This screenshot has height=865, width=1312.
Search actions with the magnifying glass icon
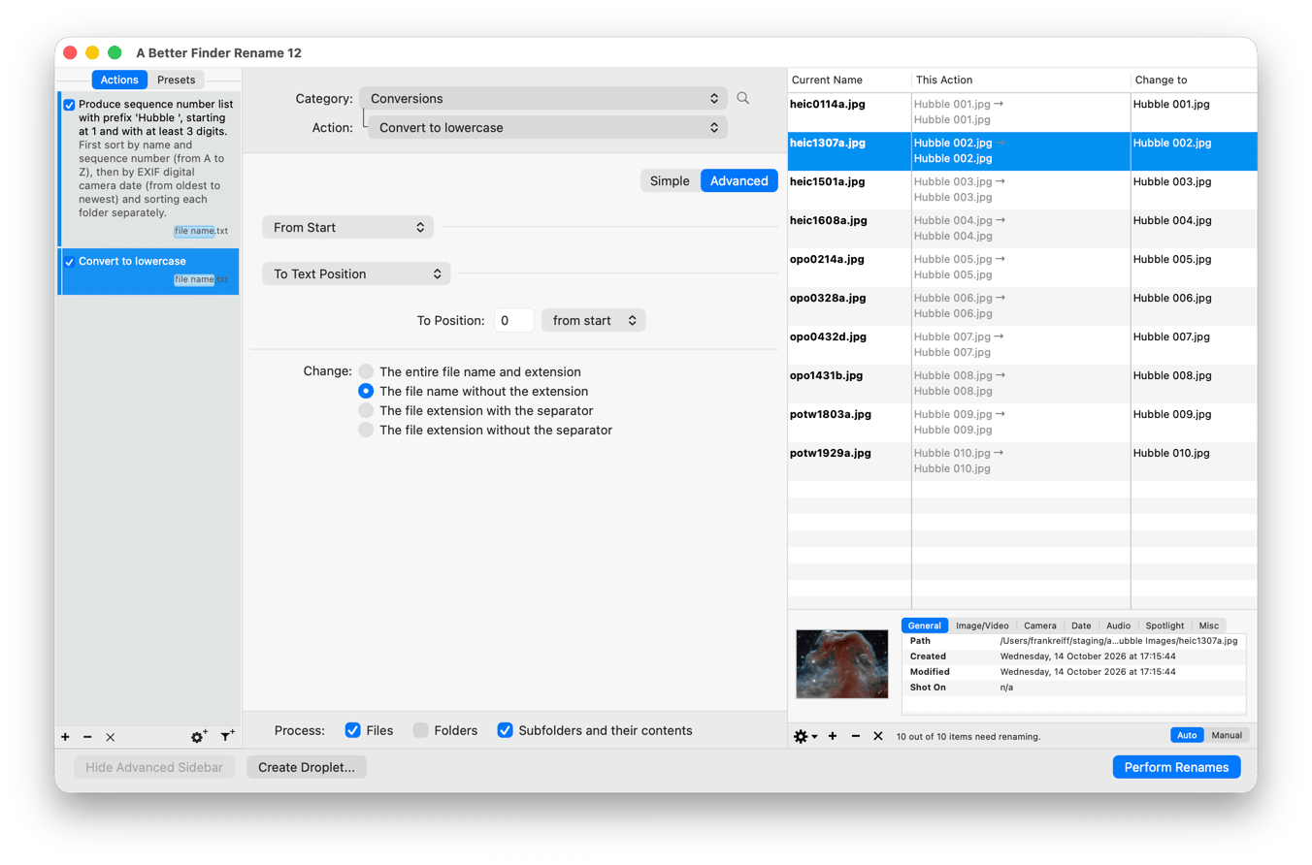[x=743, y=98]
